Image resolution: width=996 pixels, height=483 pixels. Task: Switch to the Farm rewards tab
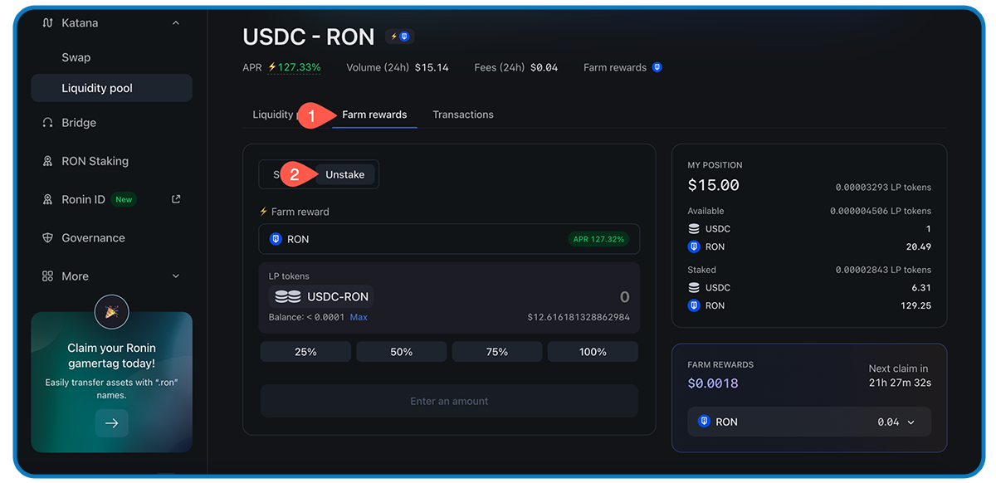click(374, 115)
